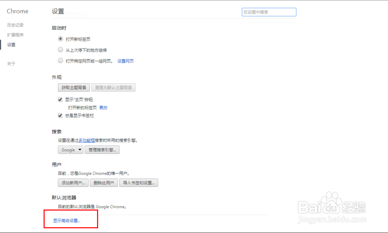Focus the 在设置中搜索 search field
The height and width of the screenshot is (233, 388).
click(x=269, y=12)
